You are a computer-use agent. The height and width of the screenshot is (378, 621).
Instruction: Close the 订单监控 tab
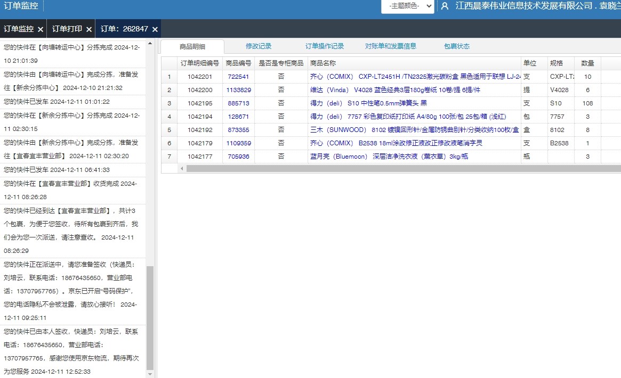(41, 29)
